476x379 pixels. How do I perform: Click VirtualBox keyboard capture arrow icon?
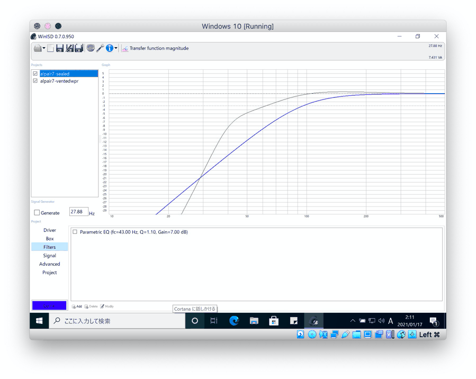(x=412, y=335)
